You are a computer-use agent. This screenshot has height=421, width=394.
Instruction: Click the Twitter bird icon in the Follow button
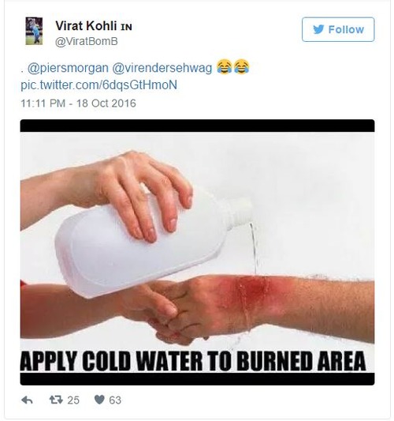[318, 29]
